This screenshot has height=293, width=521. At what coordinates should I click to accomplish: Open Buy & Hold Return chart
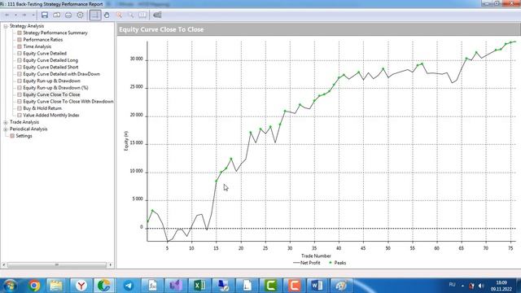[x=42, y=108]
